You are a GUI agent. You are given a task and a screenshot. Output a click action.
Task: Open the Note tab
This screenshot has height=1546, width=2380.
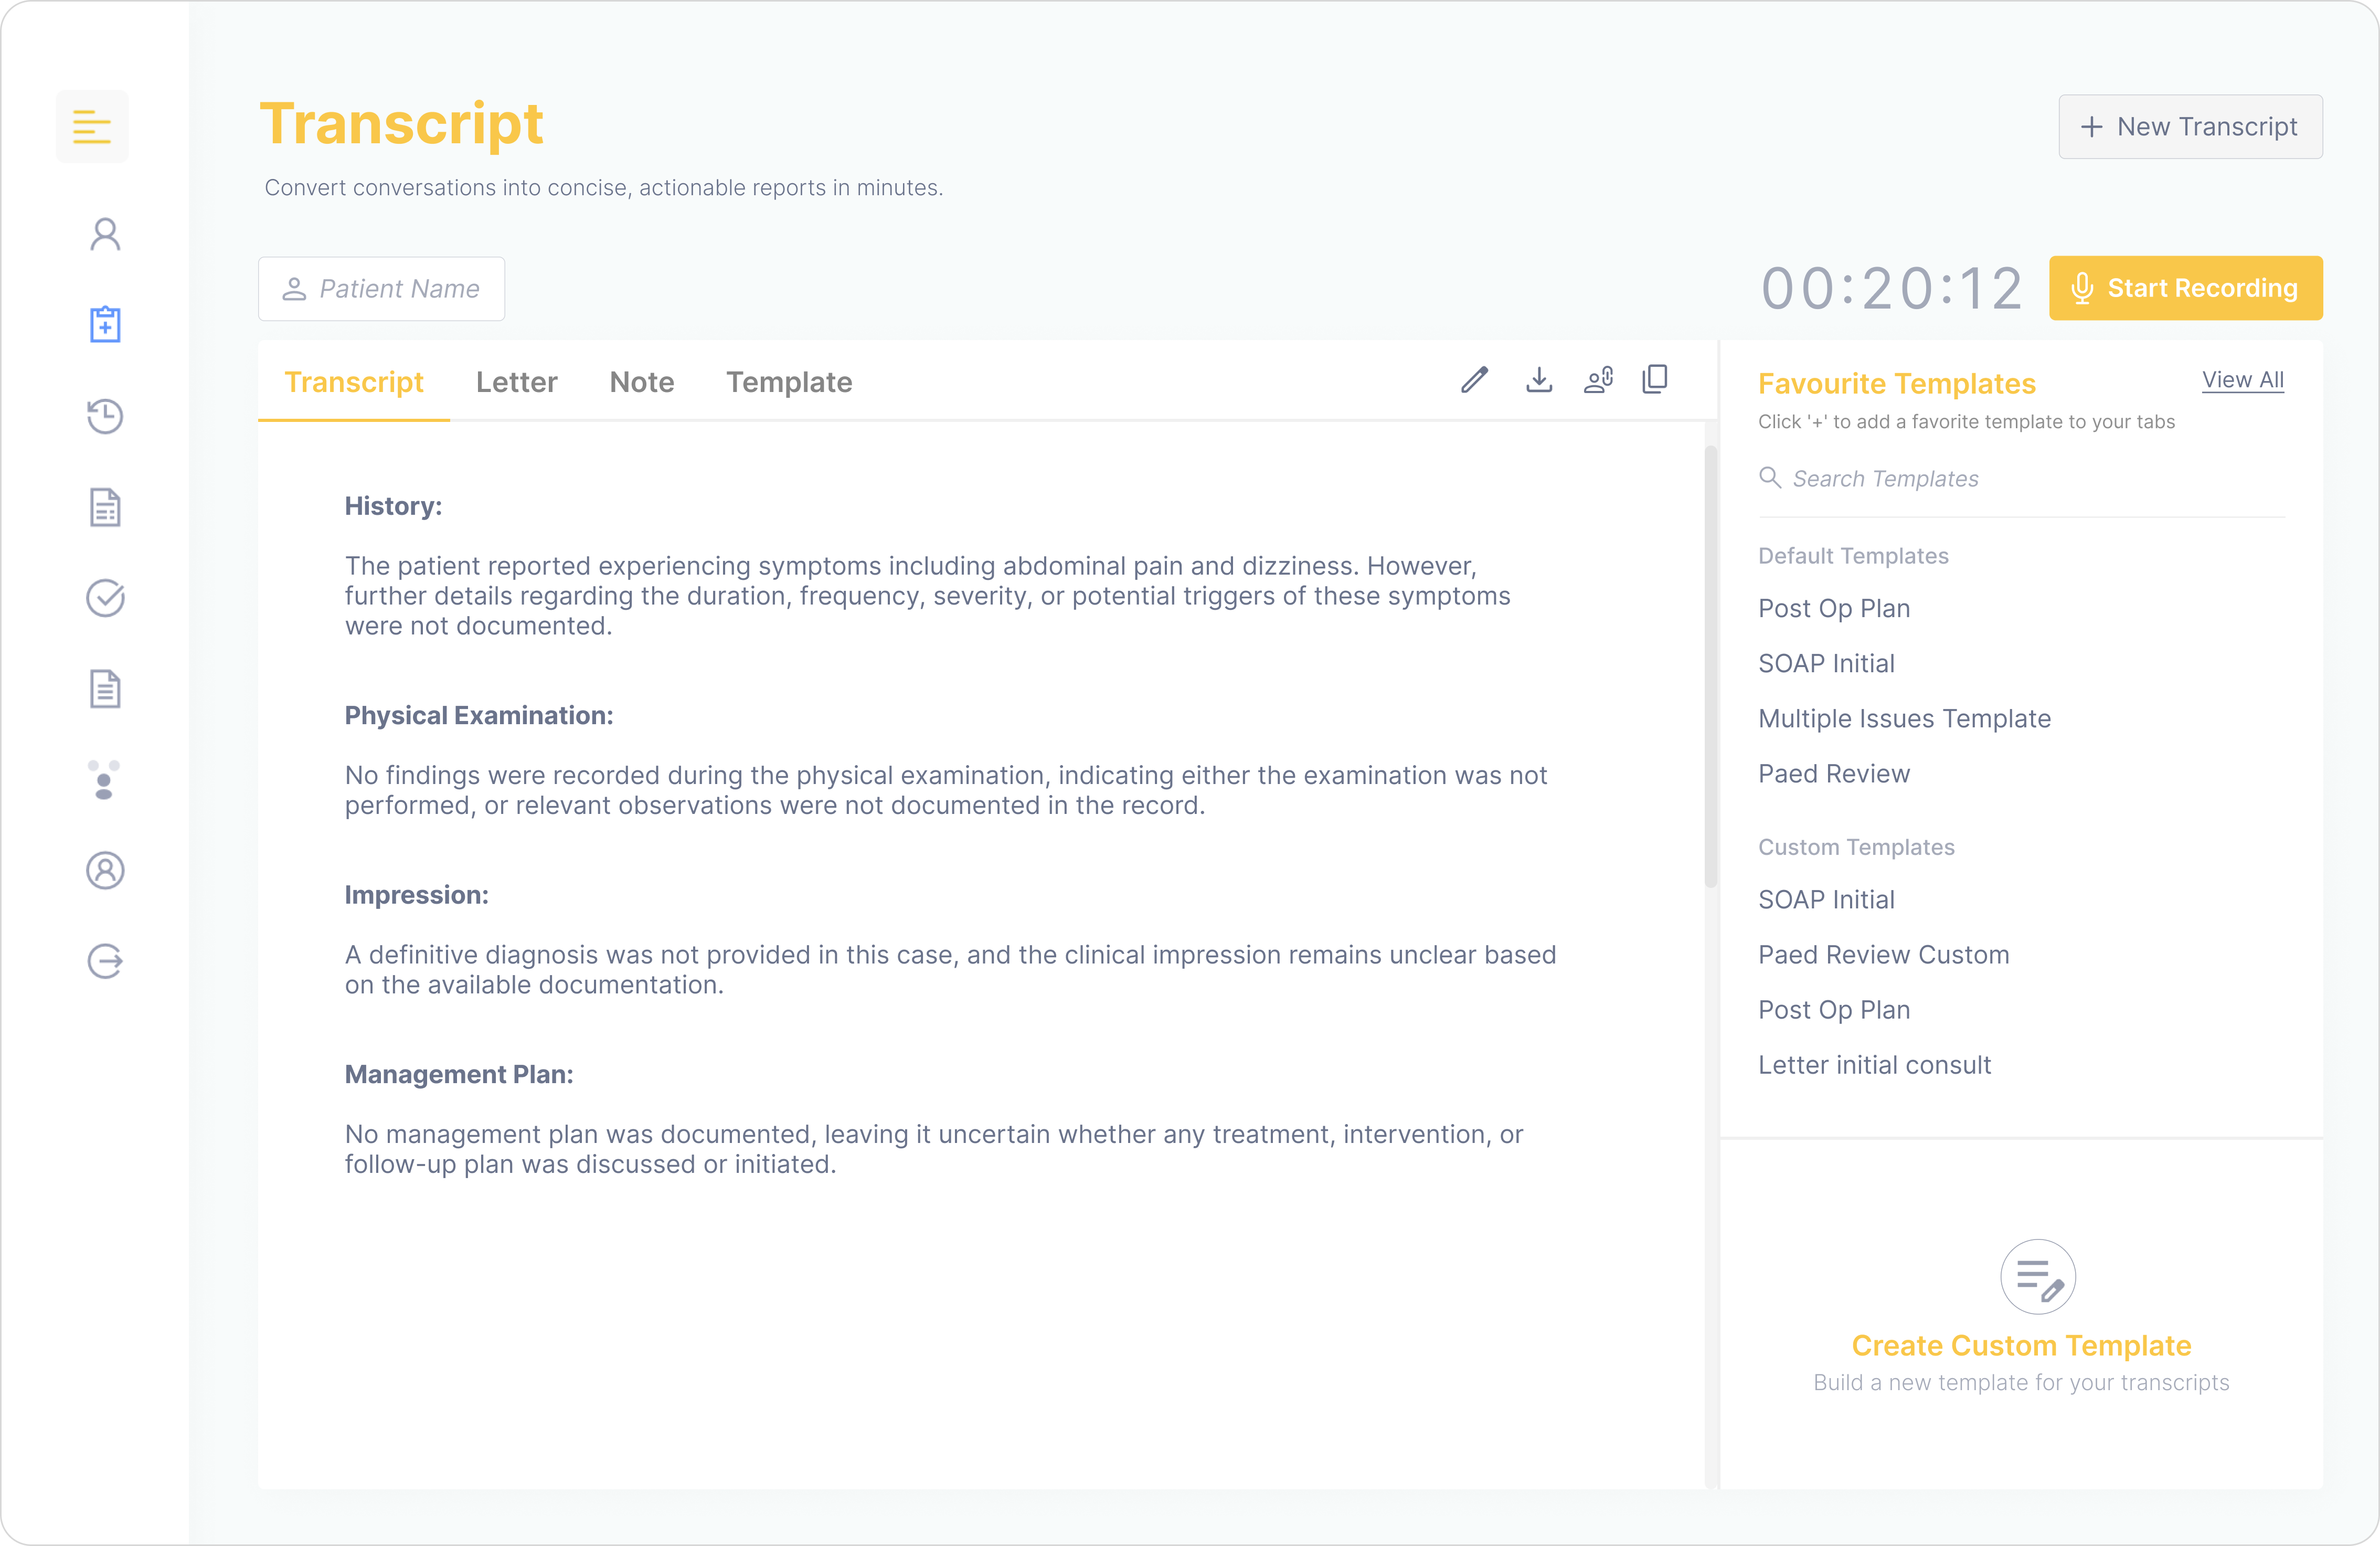(x=642, y=382)
